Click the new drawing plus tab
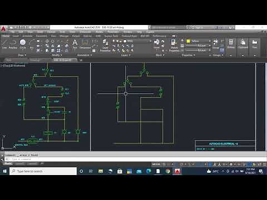This screenshot has width=267, height=200. 81,60
